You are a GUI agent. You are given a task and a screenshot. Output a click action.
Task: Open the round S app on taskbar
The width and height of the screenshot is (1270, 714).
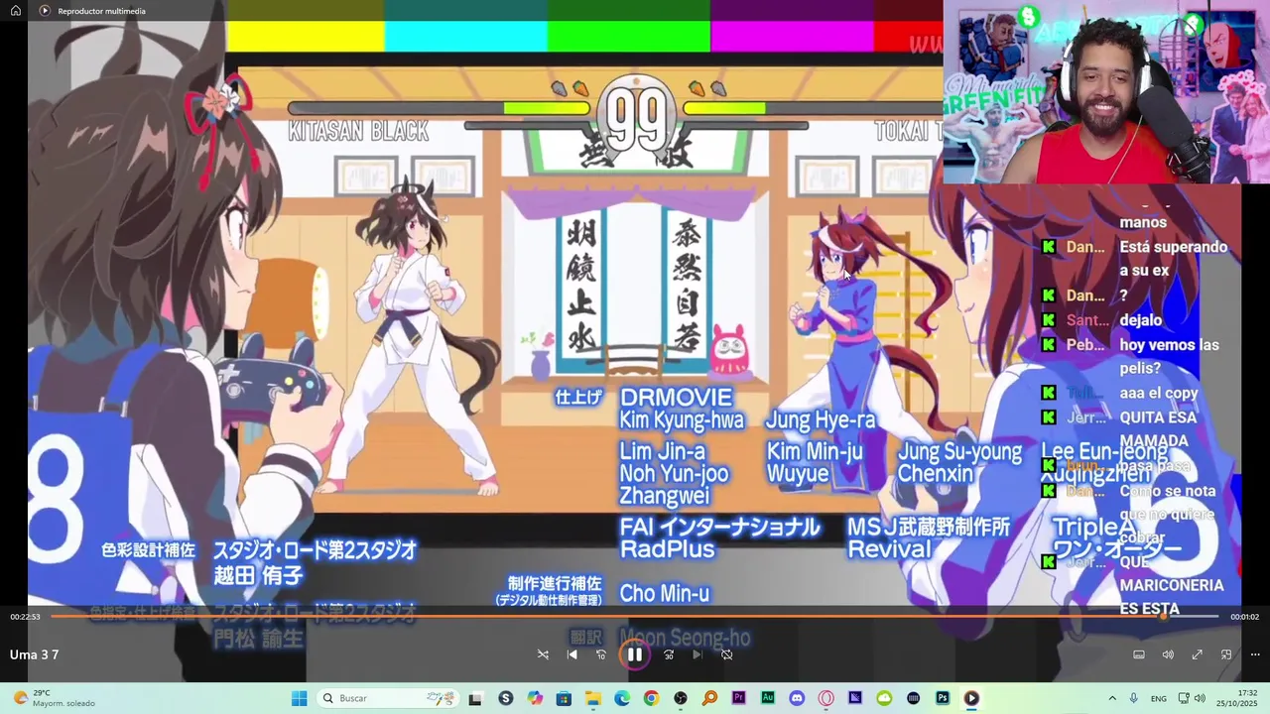coord(506,698)
